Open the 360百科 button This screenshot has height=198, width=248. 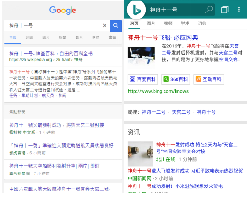(x=176, y=79)
